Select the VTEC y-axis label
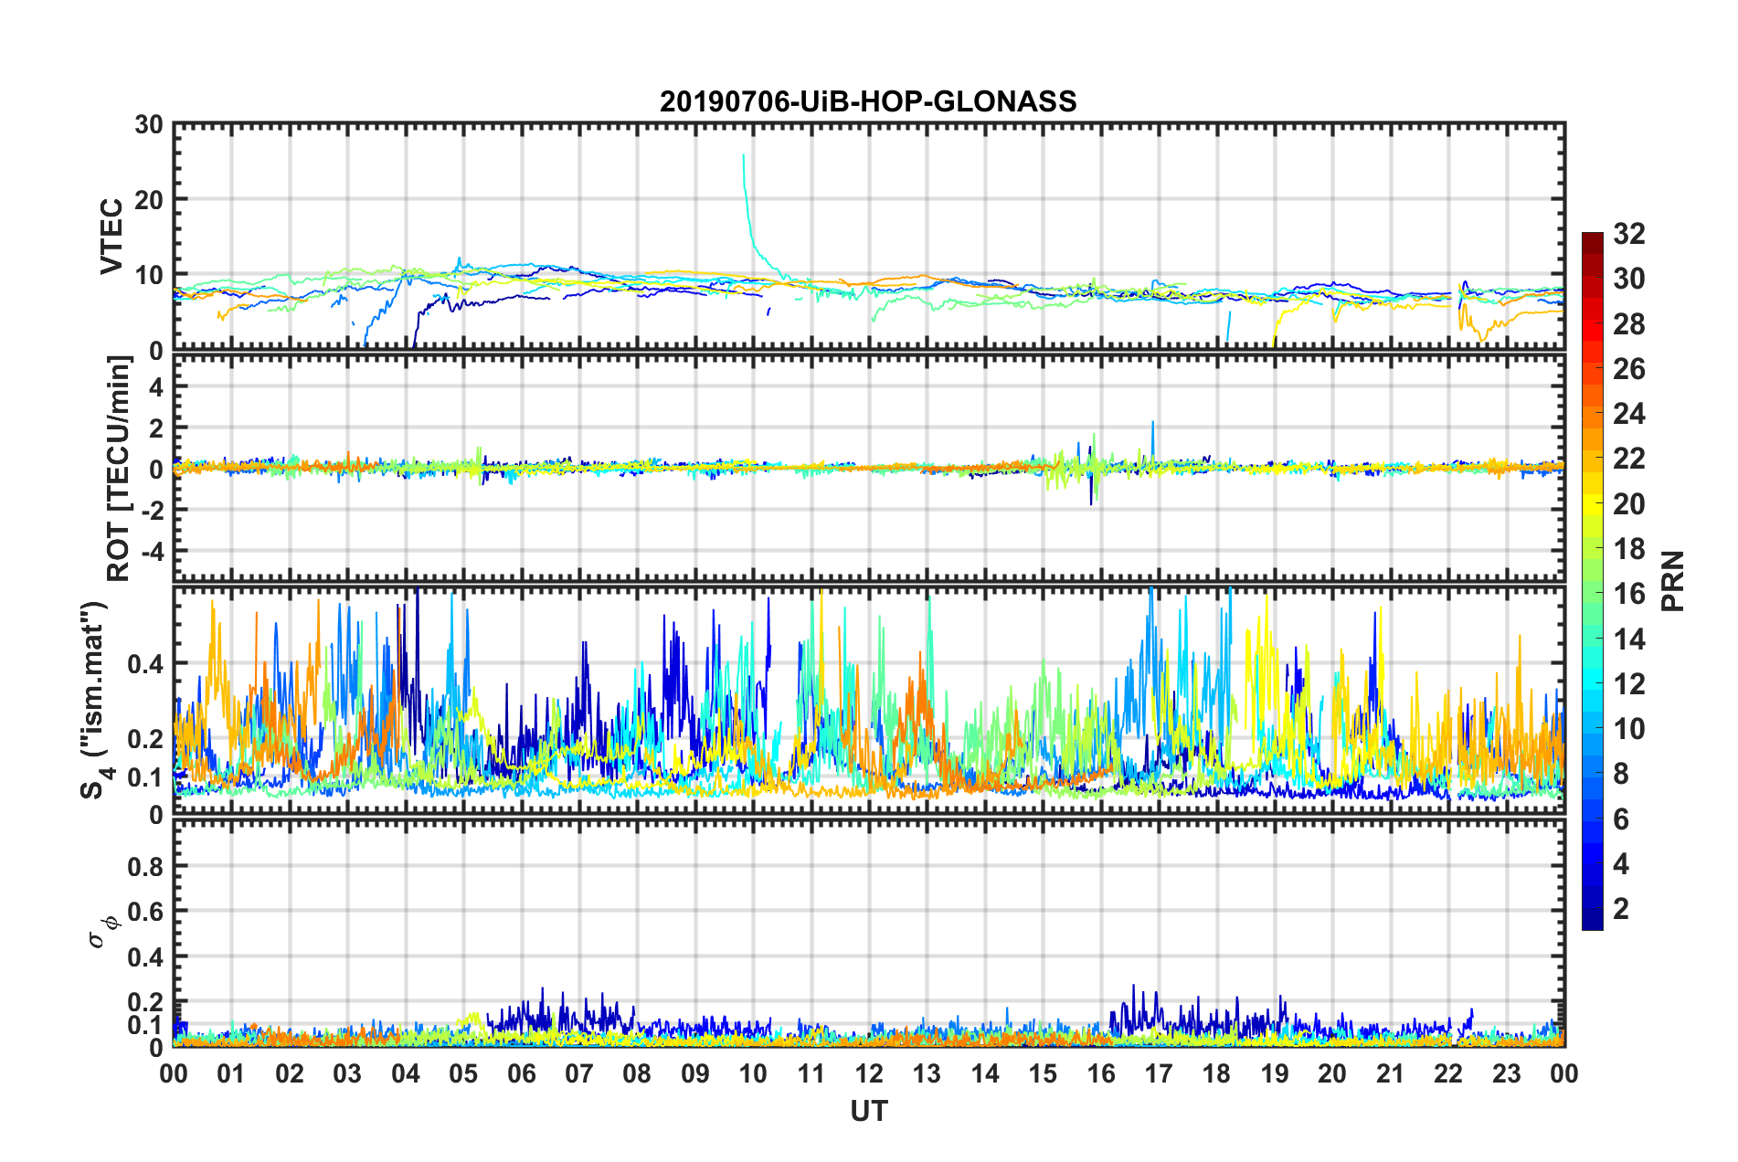The width and height of the screenshot is (1738, 1162). coord(111,236)
